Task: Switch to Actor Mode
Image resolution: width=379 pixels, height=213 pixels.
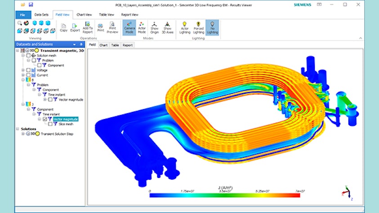Action: pyautogui.click(x=142, y=27)
